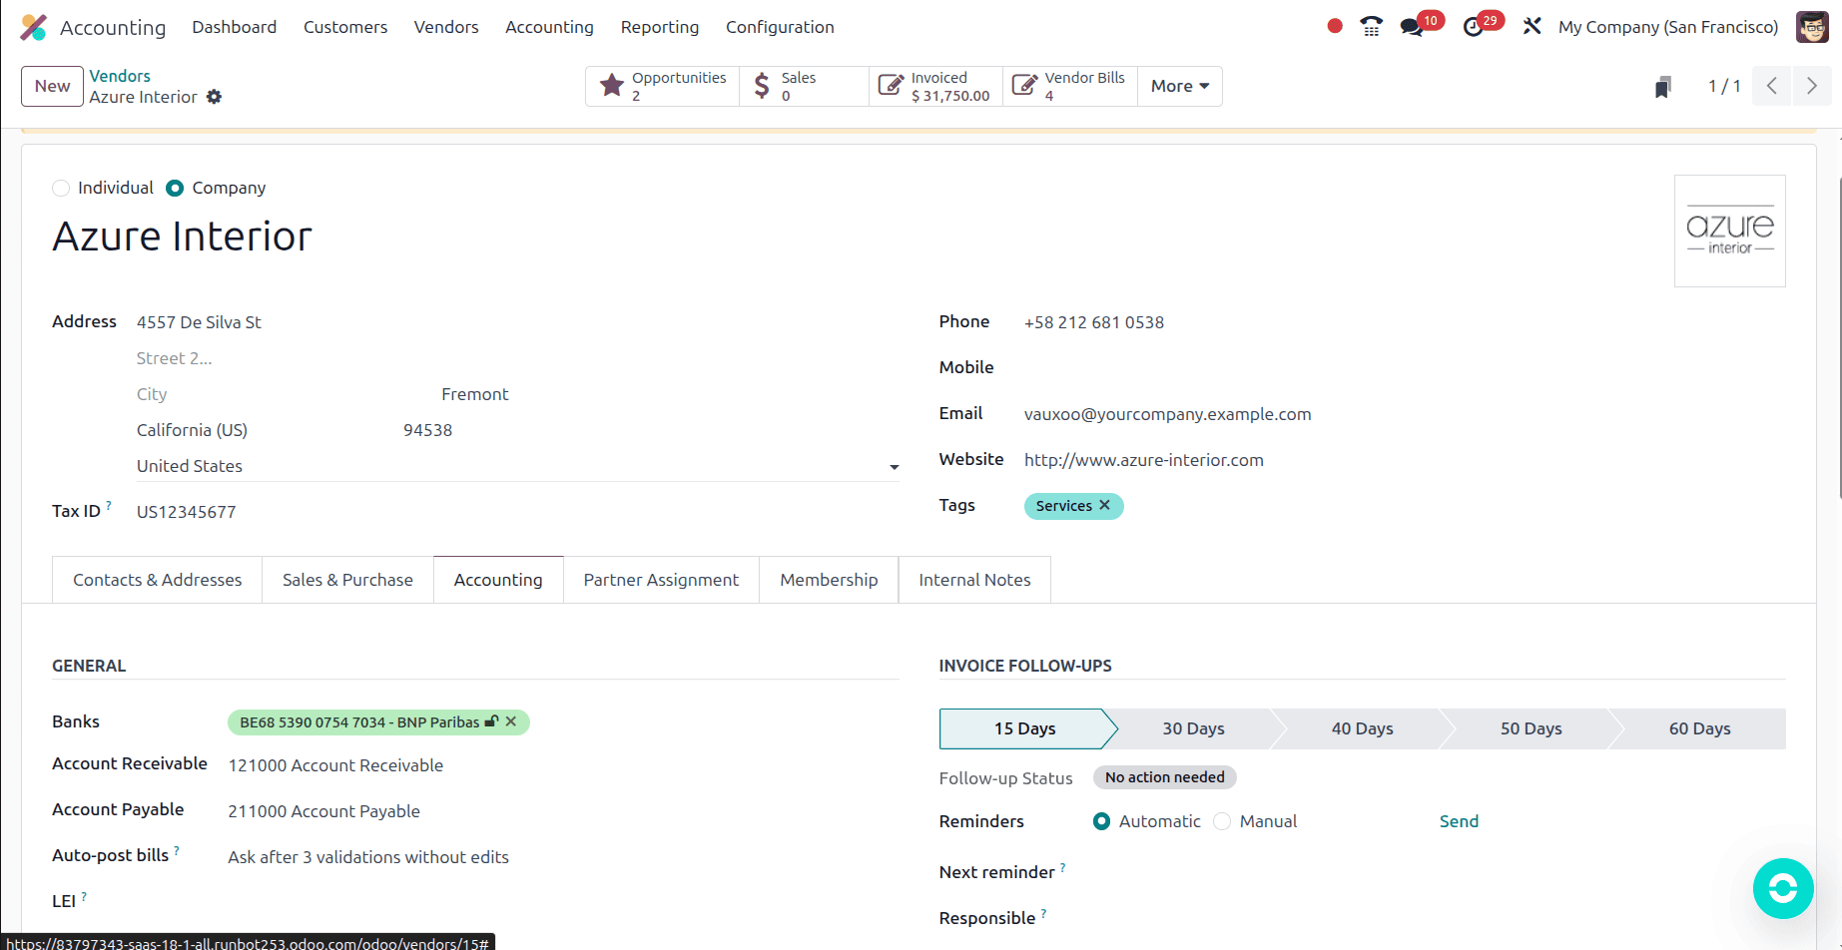Show the LEI help tooltip
Screen dimensions: 1842x950
84,896
